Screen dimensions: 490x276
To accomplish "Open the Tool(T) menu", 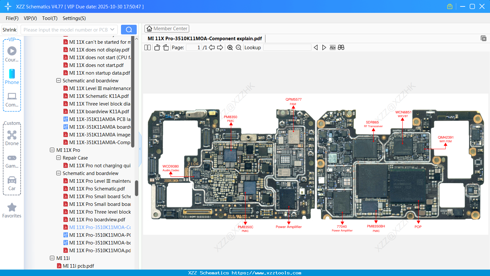I will click(x=50, y=18).
